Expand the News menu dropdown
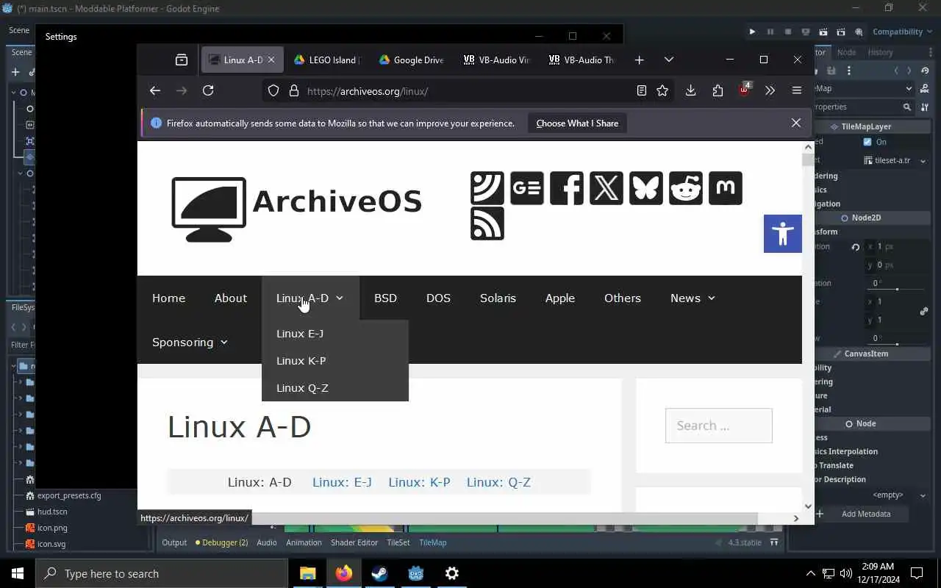 tap(711, 298)
